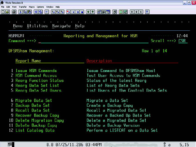Select List Catalog Data option
This screenshot has height=147, width=196.
coord(35,130)
